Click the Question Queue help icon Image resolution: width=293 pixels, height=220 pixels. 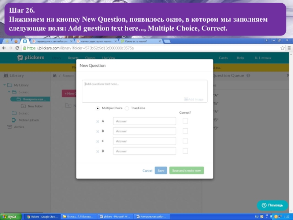[248, 76]
